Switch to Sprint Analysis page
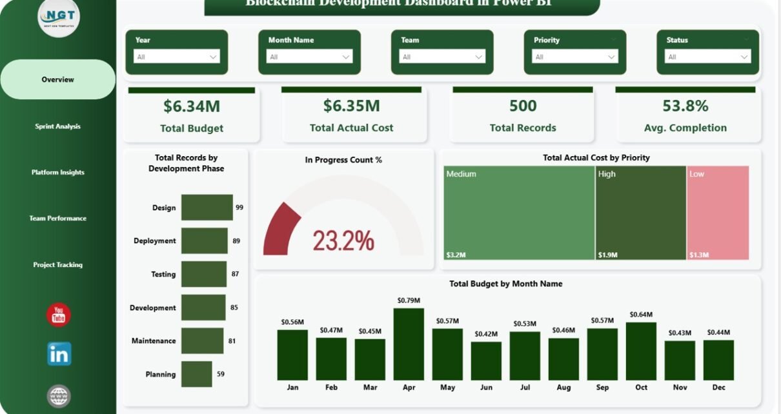Viewport: 781px width, 414px height. (58, 126)
